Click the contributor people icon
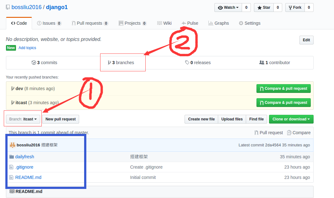The height and width of the screenshot is (198, 334). pyautogui.click(x=261, y=63)
